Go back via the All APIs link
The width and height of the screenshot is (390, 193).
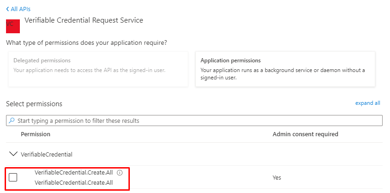tap(21, 9)
